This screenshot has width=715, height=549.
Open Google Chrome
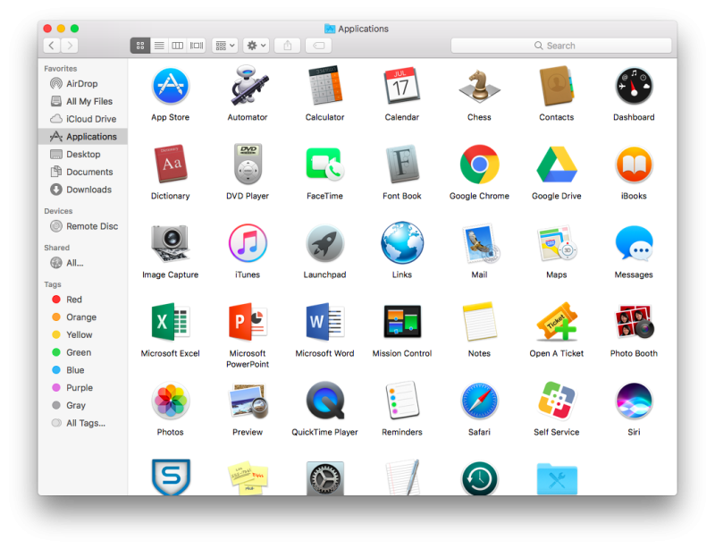click(x=479, y=166)
